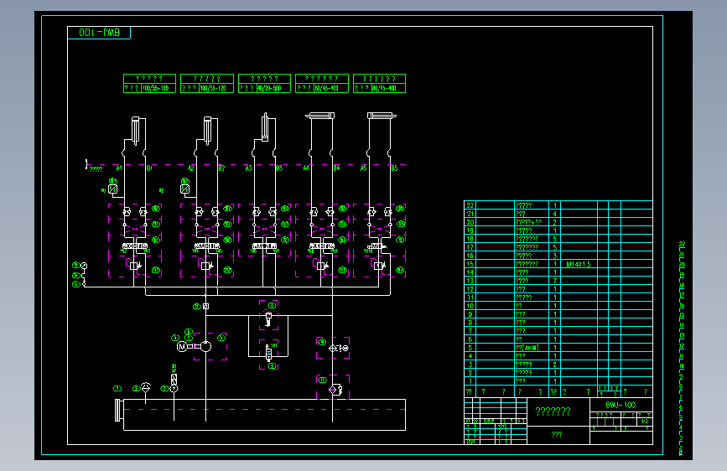Pick the pressure gauge symbol at balloon 5
This screenshot has height=471, width=727.
pos(84,266)
